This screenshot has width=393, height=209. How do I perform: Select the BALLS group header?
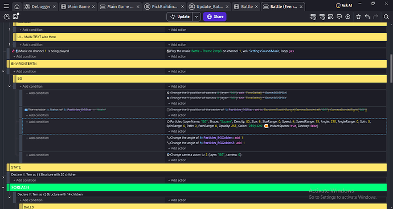coord(203,207)
